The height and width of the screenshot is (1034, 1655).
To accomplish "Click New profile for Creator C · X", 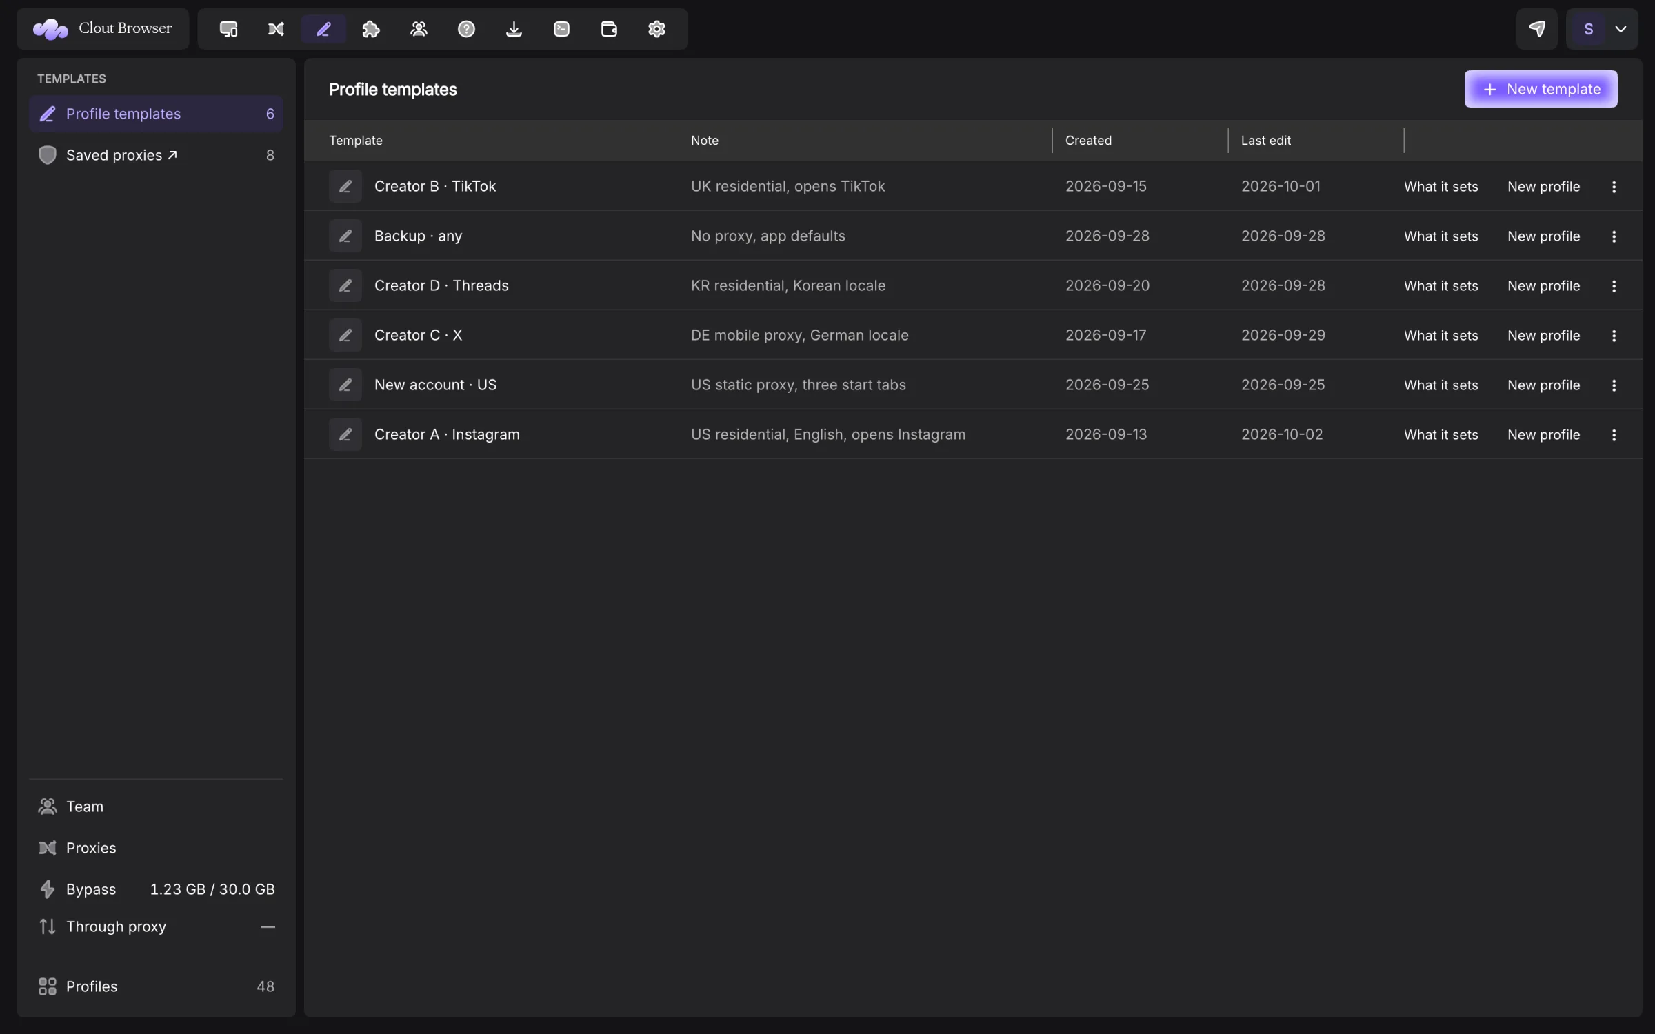I will point(1543,336).
